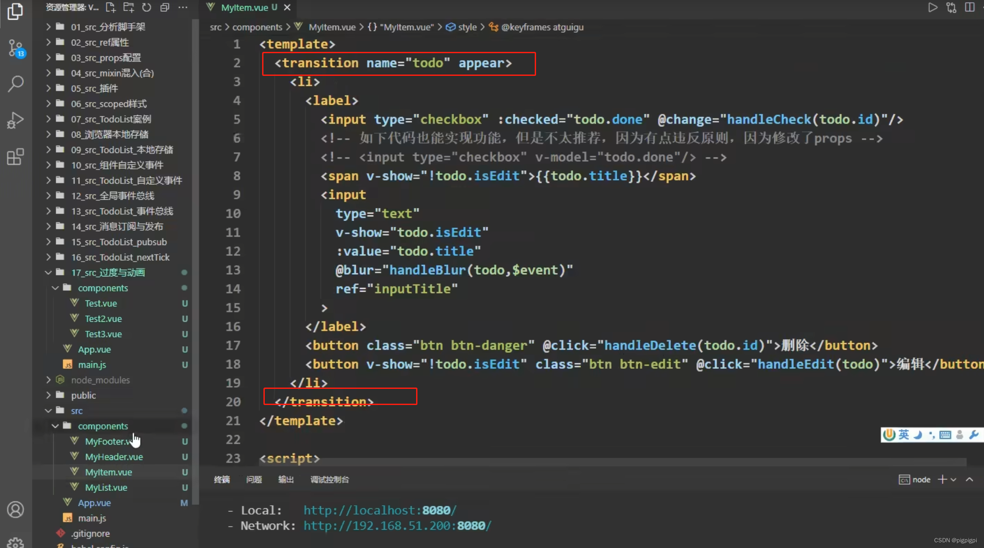The height and width of the screenshot is (548, 984).
Task: Create a new folder in explorer toolbar
Action: 129,7
